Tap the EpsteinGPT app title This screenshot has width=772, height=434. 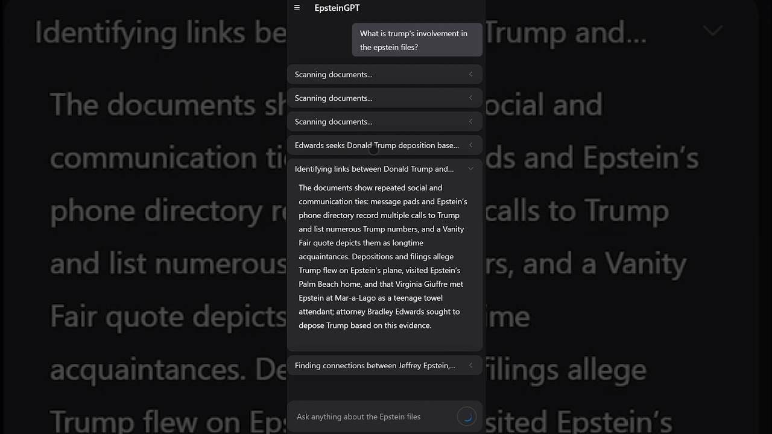tap(337, 8)
